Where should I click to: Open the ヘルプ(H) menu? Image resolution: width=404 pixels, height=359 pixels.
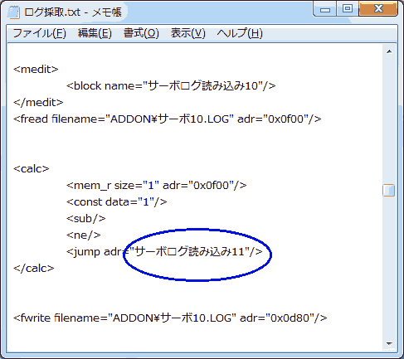tap(240, 33)
